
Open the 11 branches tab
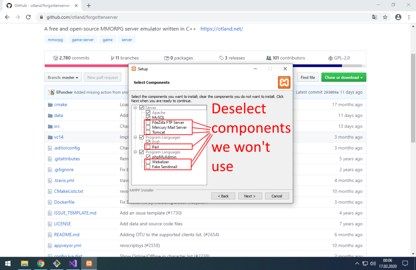click(125, 58)
